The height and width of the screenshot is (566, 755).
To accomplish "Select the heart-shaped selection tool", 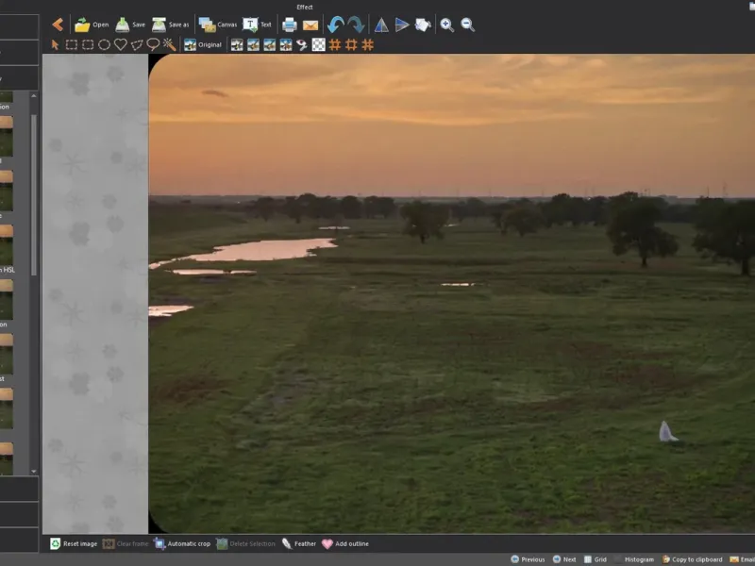I will (120, 44).
